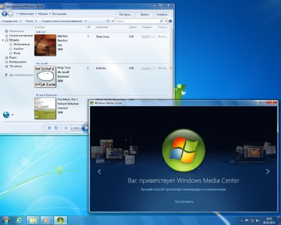Go forward in Windows Media Player
This screenshot has width=281, height=225.
click(x=11, y=14)
